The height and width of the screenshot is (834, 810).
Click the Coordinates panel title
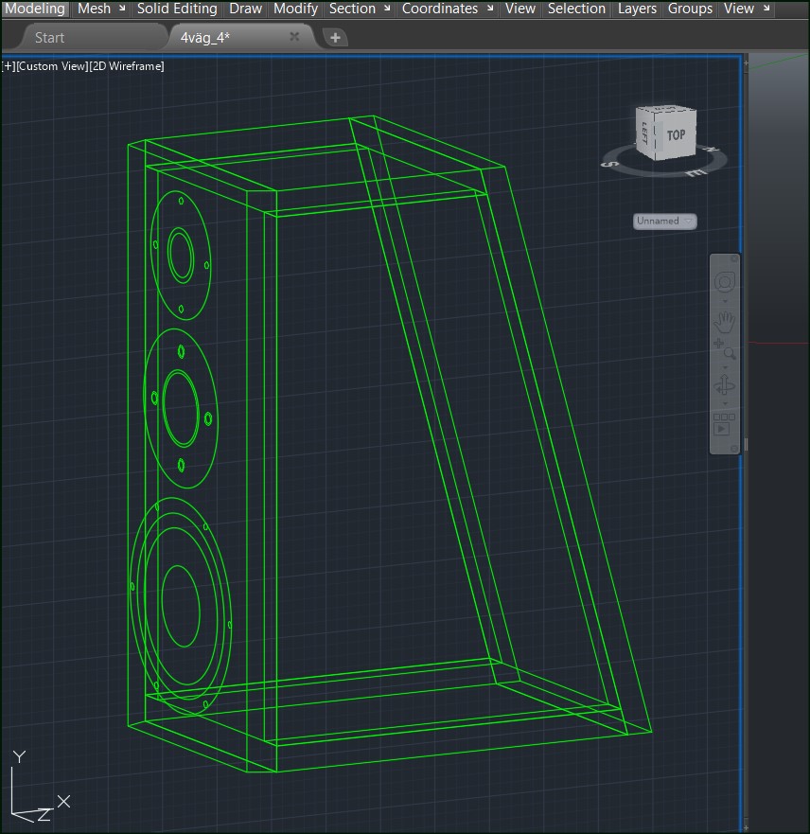(440, 9)
